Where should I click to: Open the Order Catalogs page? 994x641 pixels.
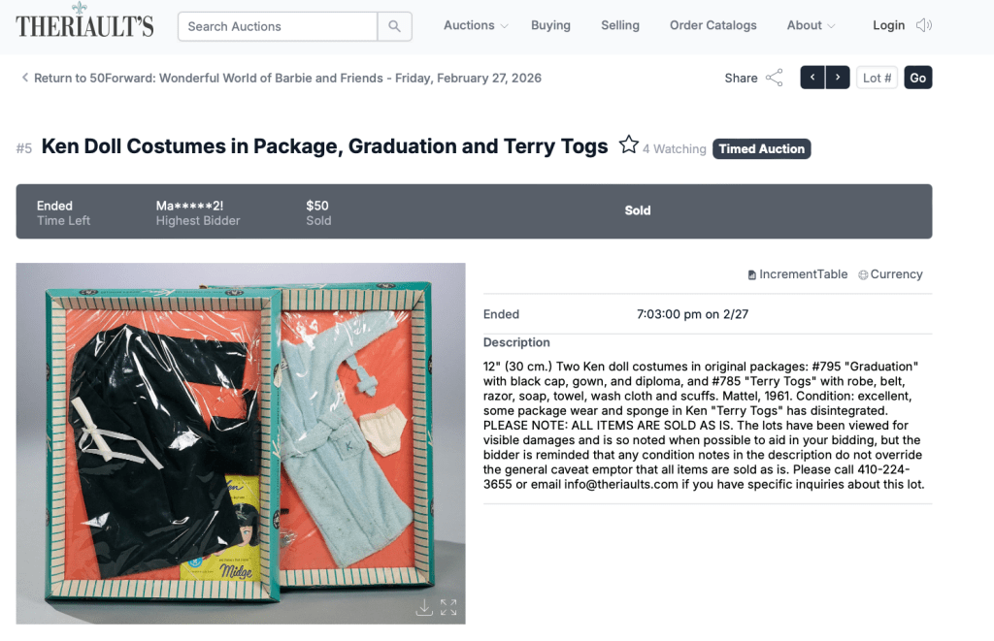coord(713,25)
